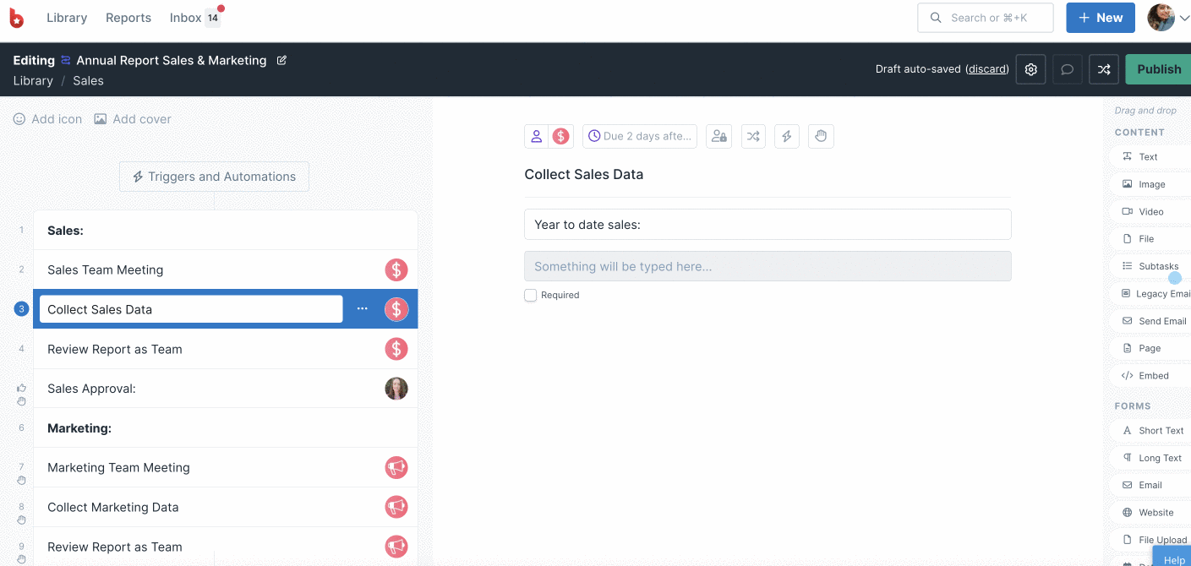The height and width of the screenshot is (566, 1191).
Task: Click the discard link for the auto-saved draft
Action: click(x=986, y=68)
